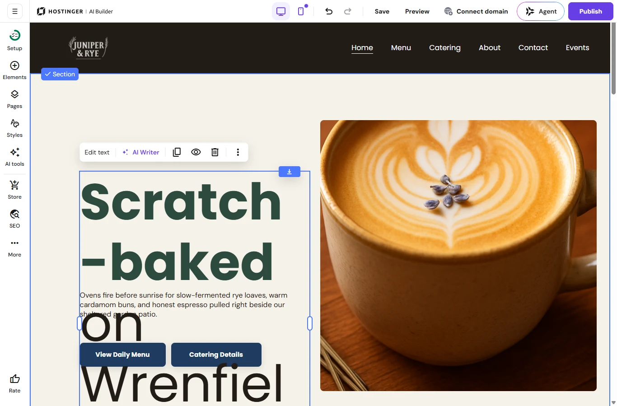Select the About nav link

(x=490, y=47)
